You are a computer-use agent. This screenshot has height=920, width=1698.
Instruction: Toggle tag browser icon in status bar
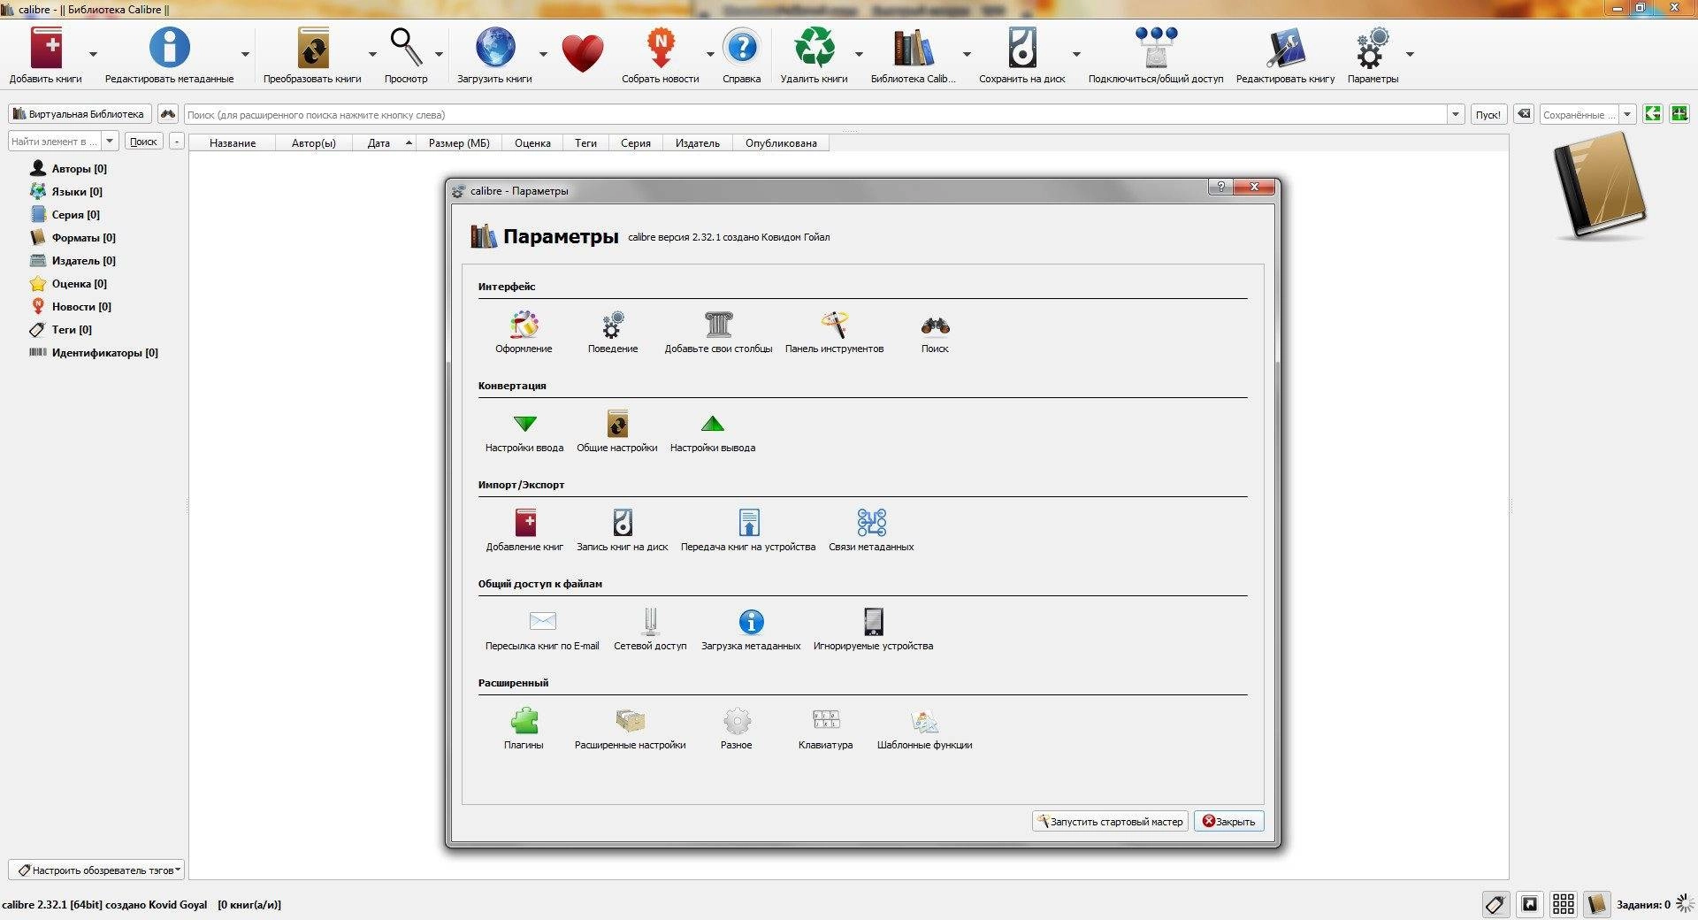point(1495,903)
